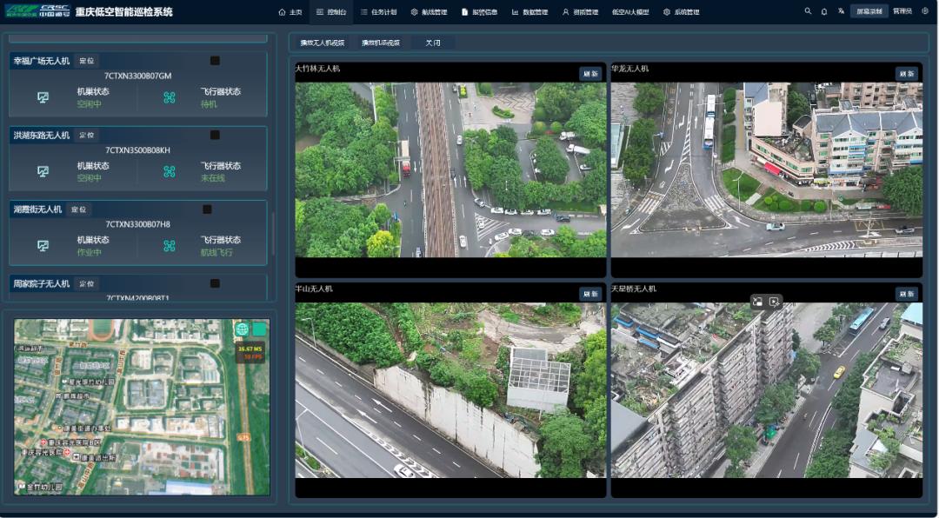Toggle the checkbox for 湖霞街无人机
Screen dimensions: 939x518
pyautogui.click(x=207, y=209)
